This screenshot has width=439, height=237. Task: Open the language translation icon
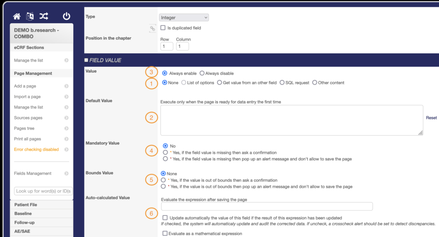click(x=30, y=16)
